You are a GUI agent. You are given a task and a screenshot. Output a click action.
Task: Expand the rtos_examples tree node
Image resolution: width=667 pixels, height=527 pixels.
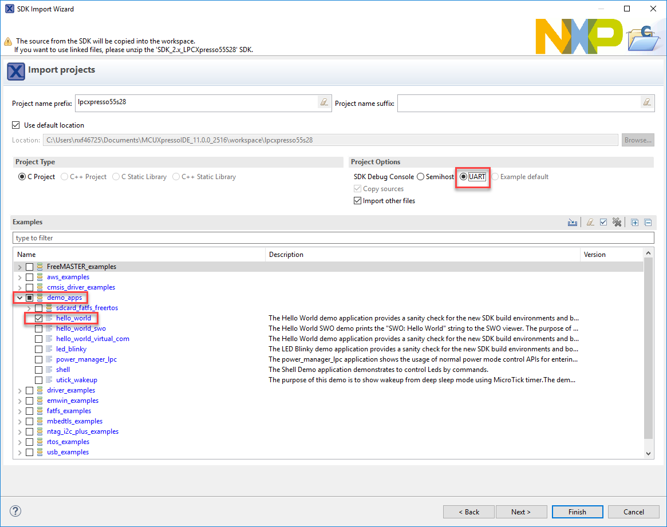20,442
